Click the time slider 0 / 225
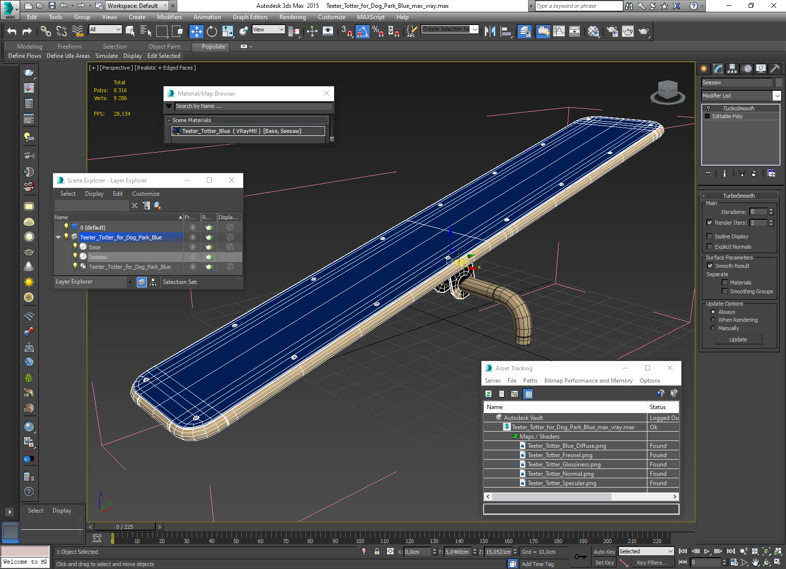The height and width of the screenshot is (569, 786). click(125, 527)
